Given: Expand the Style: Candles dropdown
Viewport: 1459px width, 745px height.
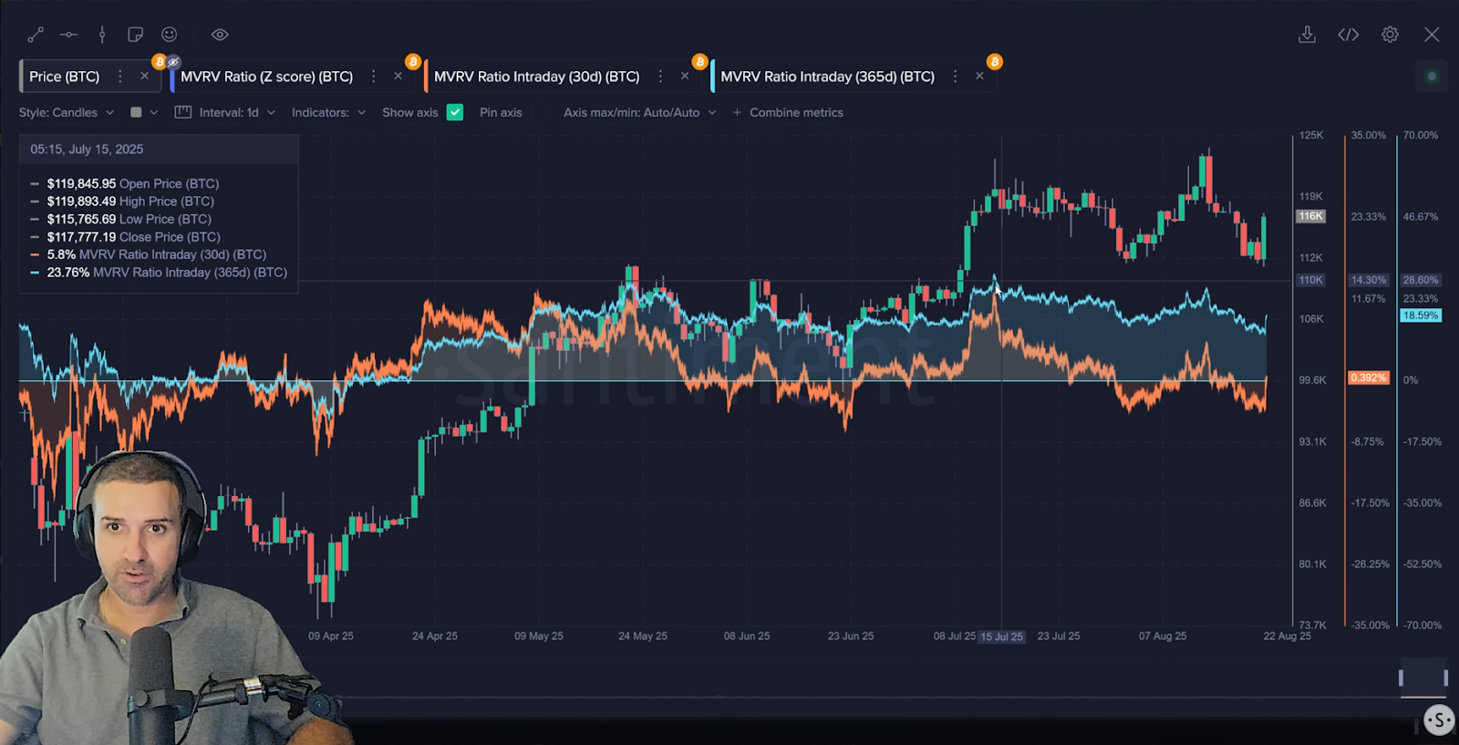Looking at the screenshot, I should 67,112.
